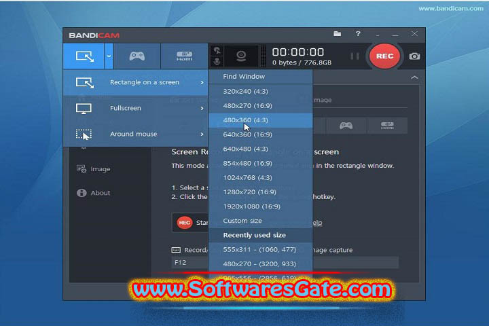Image resolution: width=489 pixels, height=326 pixels.
Task: Select the 480x270 (16:9) preset size
Action: tap(260, 106)
